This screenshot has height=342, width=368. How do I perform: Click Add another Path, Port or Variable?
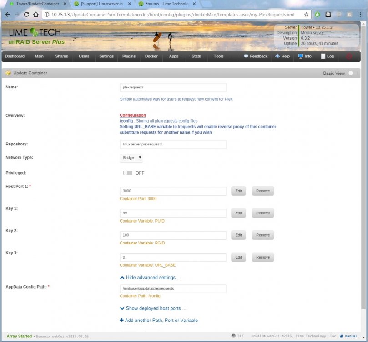159,321
